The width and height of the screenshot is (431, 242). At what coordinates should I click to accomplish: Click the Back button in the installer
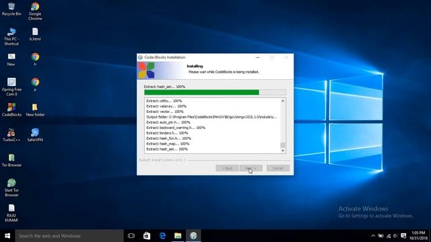pos(227,168)
